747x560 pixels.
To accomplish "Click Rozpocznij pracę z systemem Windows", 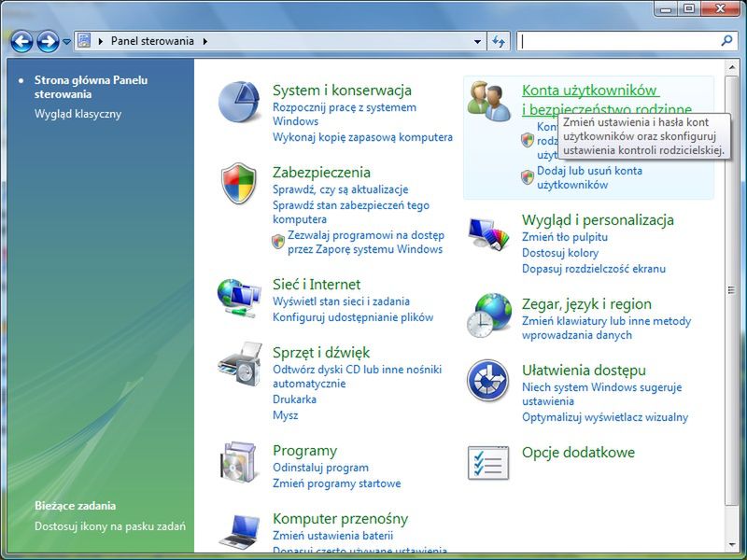I will click(x=344, y=114).
